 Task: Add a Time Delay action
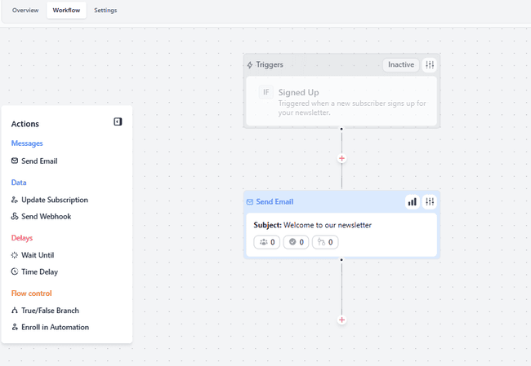(x=39, y=272)
